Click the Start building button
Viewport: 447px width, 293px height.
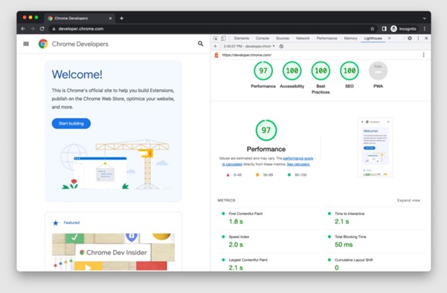click(x=71, y=123)
